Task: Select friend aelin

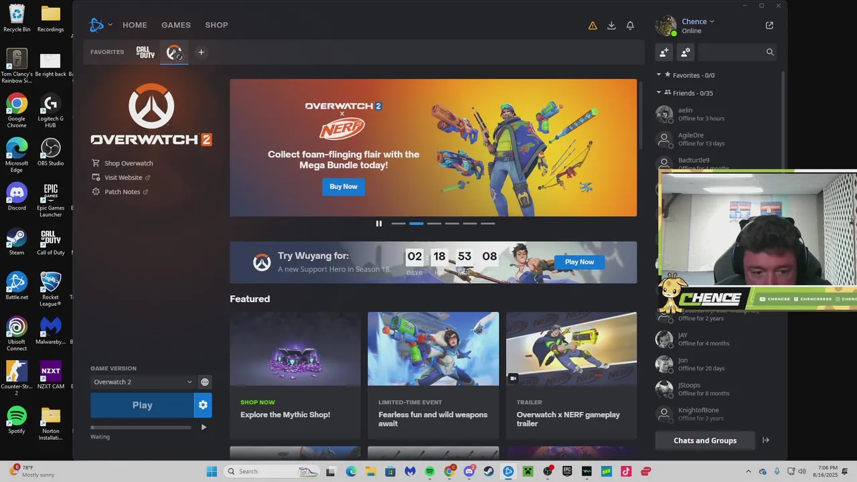Action: click(x=715, y=114)
